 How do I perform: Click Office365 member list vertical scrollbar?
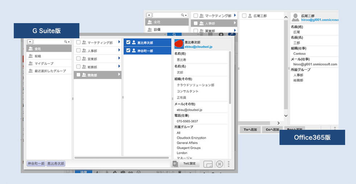click(x=286, y=64)
